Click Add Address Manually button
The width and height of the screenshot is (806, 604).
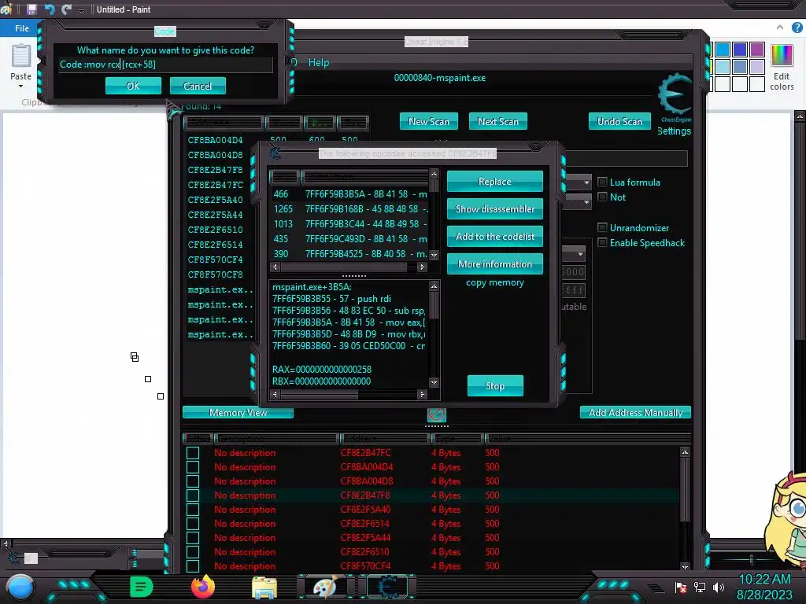635,412
